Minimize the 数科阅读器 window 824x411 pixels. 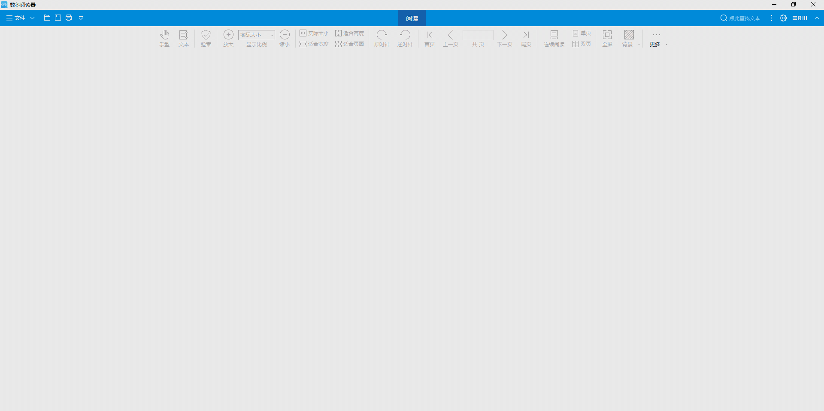774,5
